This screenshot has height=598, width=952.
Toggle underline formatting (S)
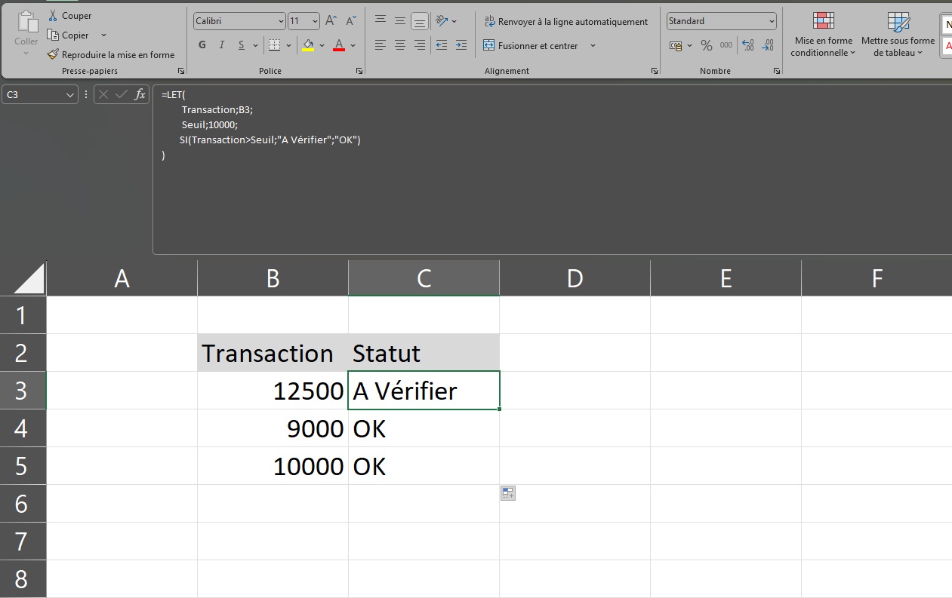click(242, 45)
